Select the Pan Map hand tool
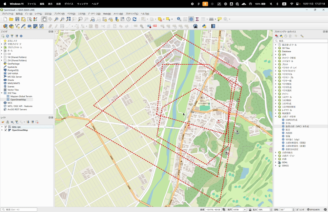 pyautogui.click(x=44, y=19)
